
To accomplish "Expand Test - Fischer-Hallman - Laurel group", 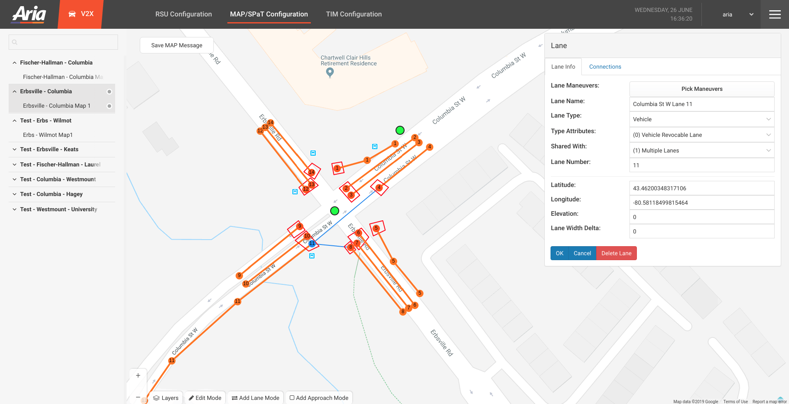I will [x=14, y=165].
